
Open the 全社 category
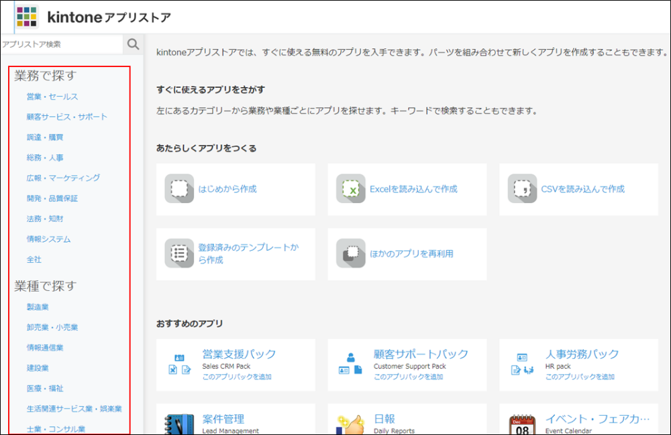point(34,259)
